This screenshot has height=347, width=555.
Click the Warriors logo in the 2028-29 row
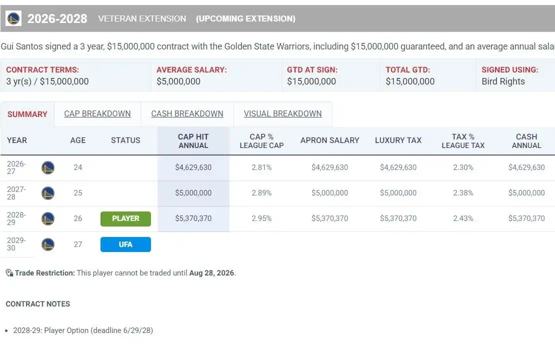[48, 218]
